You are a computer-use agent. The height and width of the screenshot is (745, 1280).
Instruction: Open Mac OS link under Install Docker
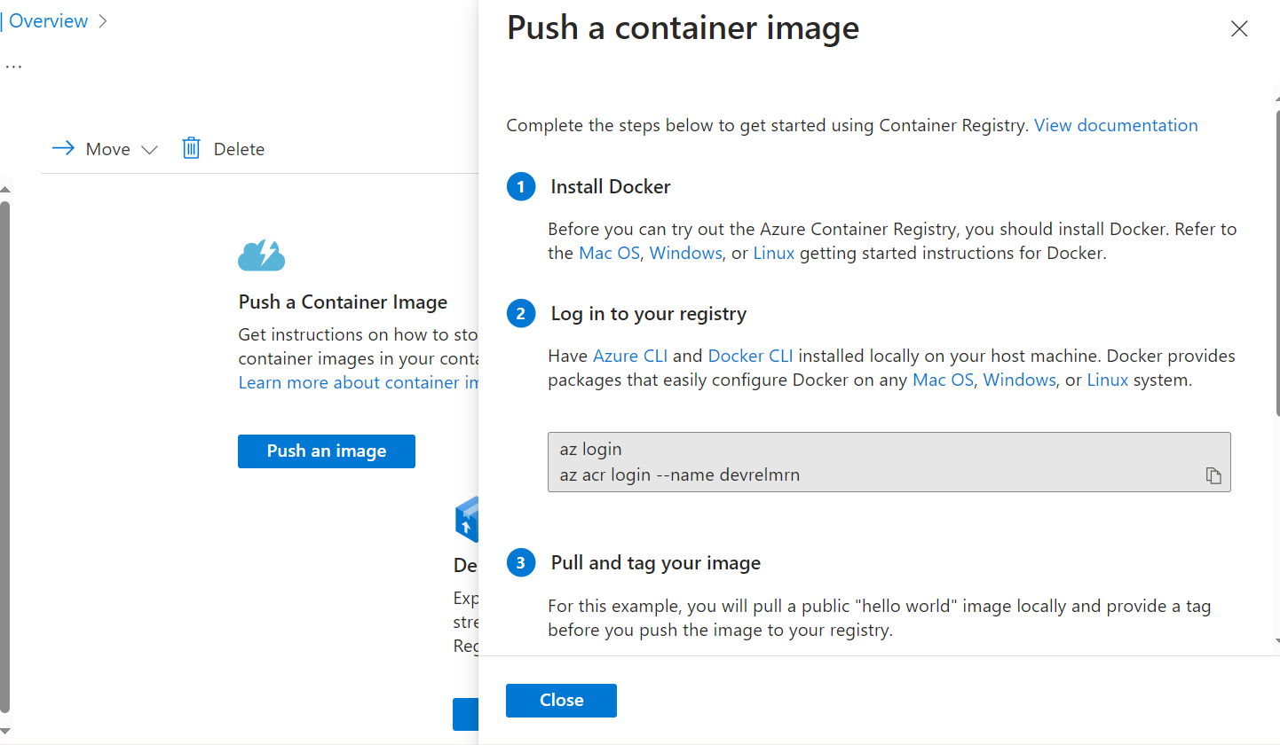609,253
